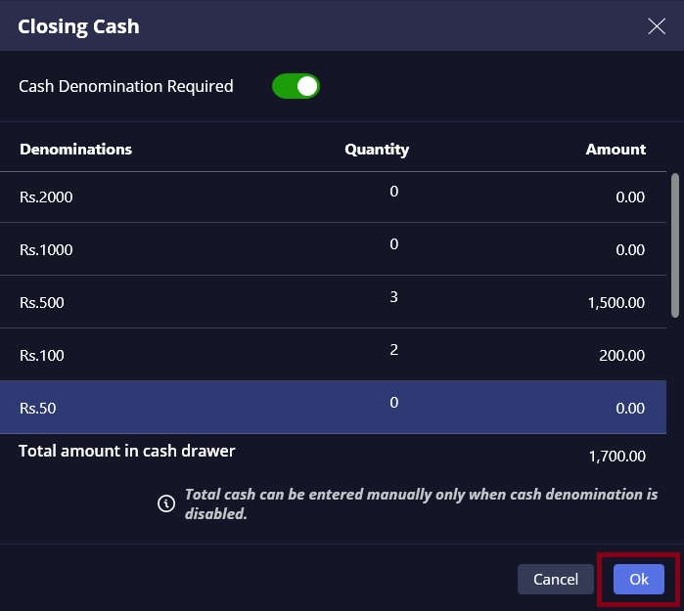
Task: Click the highlighted Rs.50 row label
Action: [38, 409]
